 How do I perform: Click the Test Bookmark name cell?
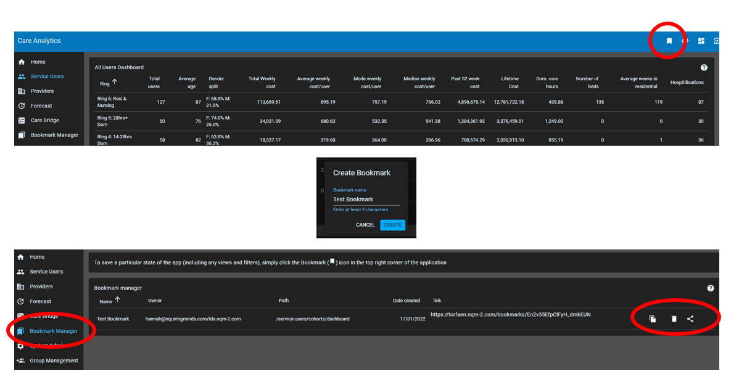point(113,319)
